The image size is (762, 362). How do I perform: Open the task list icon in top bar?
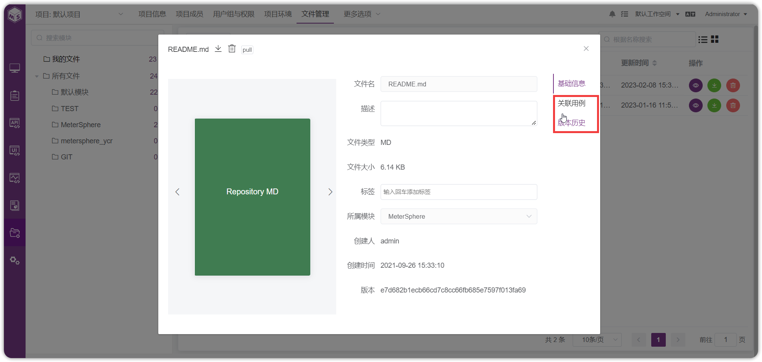(x=625, y=14)
